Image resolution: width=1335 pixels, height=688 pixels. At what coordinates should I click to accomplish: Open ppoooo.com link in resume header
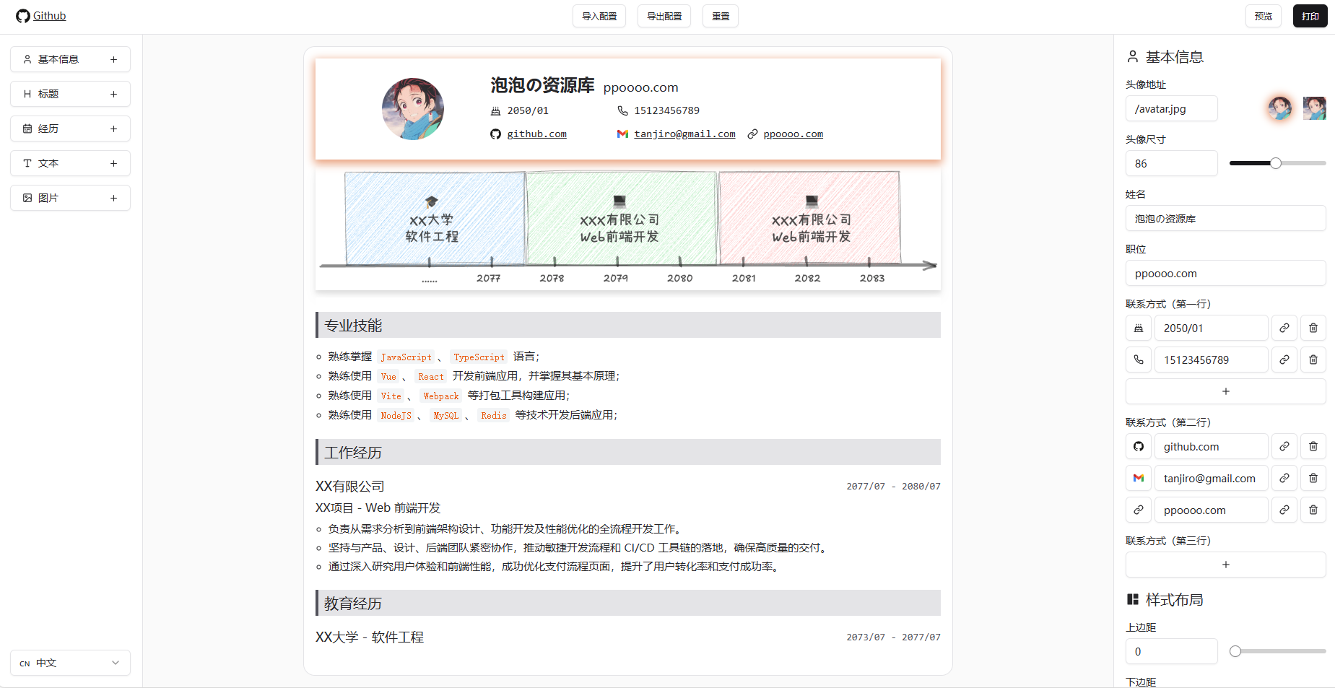(793, 134)
